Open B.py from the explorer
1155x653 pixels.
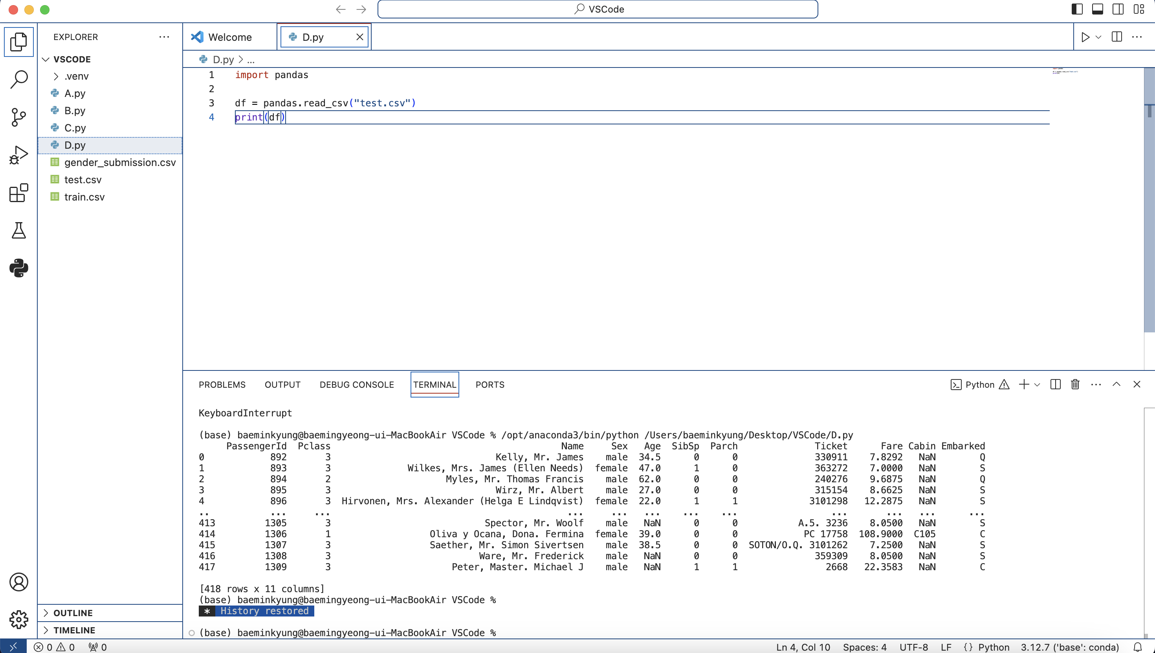pos(110,110)
